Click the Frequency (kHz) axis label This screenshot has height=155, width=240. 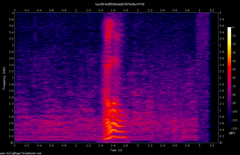point(4,78)
